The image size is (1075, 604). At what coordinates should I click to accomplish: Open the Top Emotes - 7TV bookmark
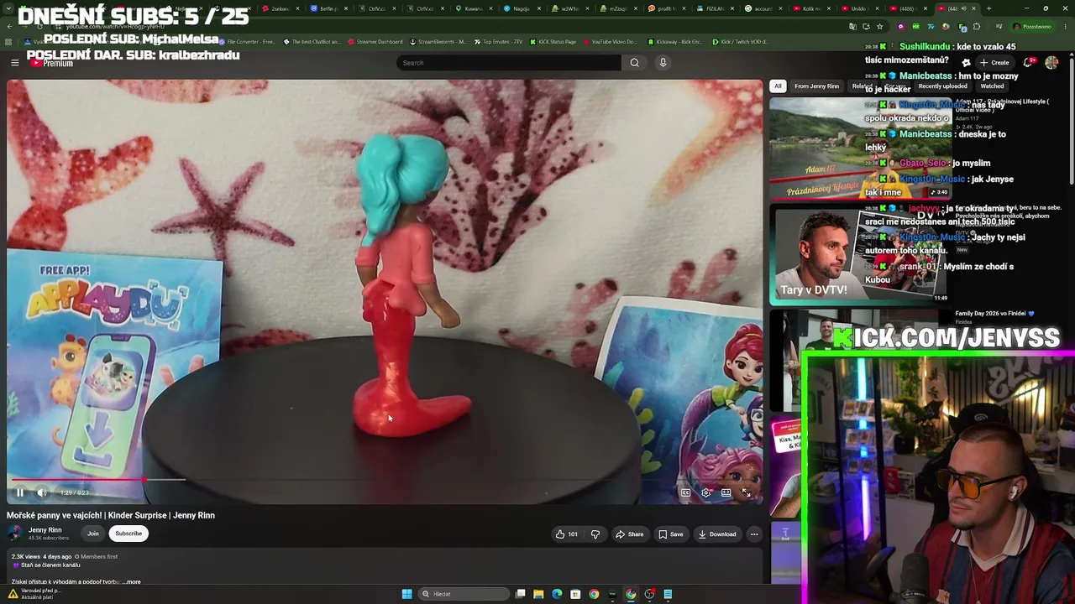point(498,41)
